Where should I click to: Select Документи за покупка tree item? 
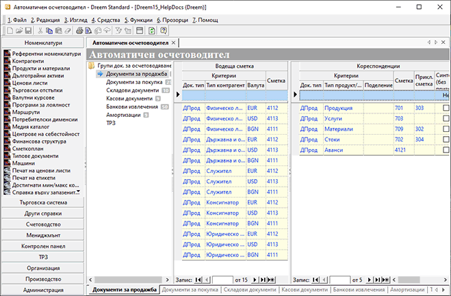pyautogui.click(x=134, y=82)
